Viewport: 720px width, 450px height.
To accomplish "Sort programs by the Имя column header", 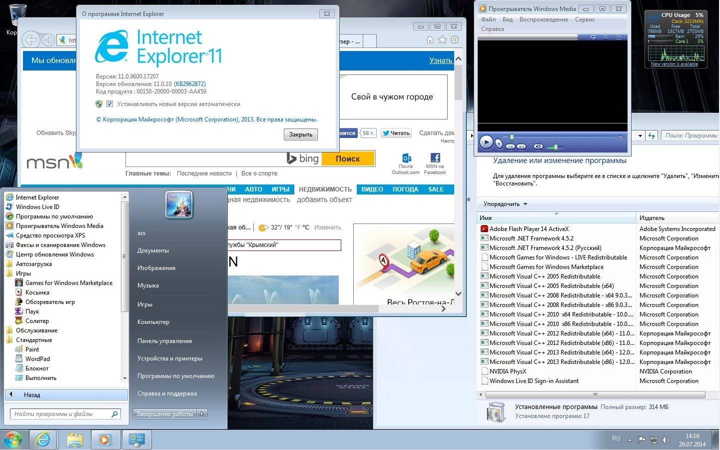I will pos(557,218).
